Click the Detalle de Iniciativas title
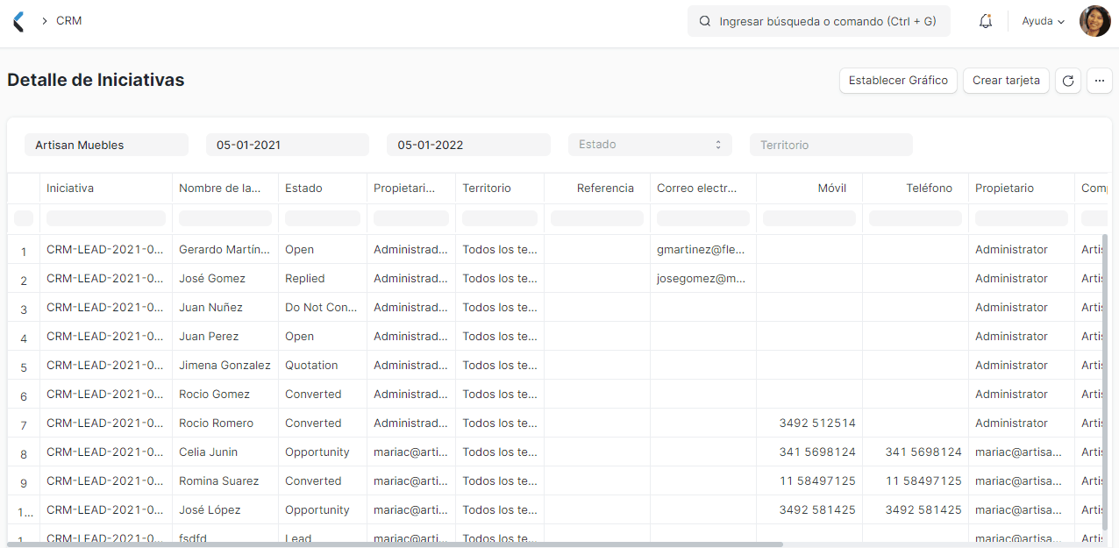The height and width of the screenshot is (548, 1119). [96, 80]
